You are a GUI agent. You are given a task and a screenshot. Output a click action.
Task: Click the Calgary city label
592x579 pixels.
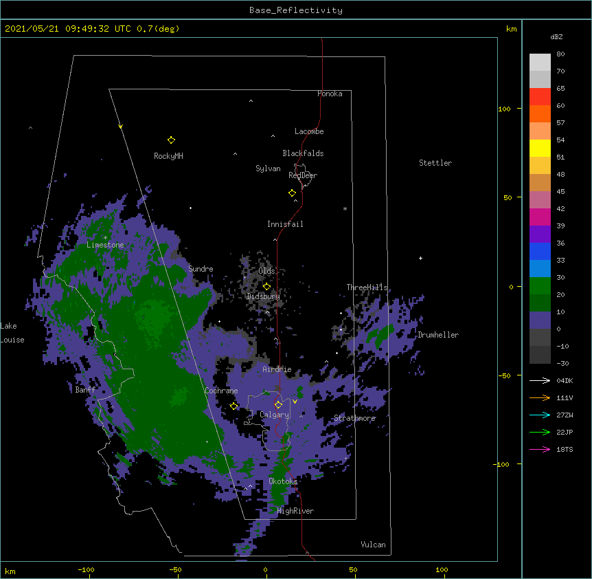[274, 415]
